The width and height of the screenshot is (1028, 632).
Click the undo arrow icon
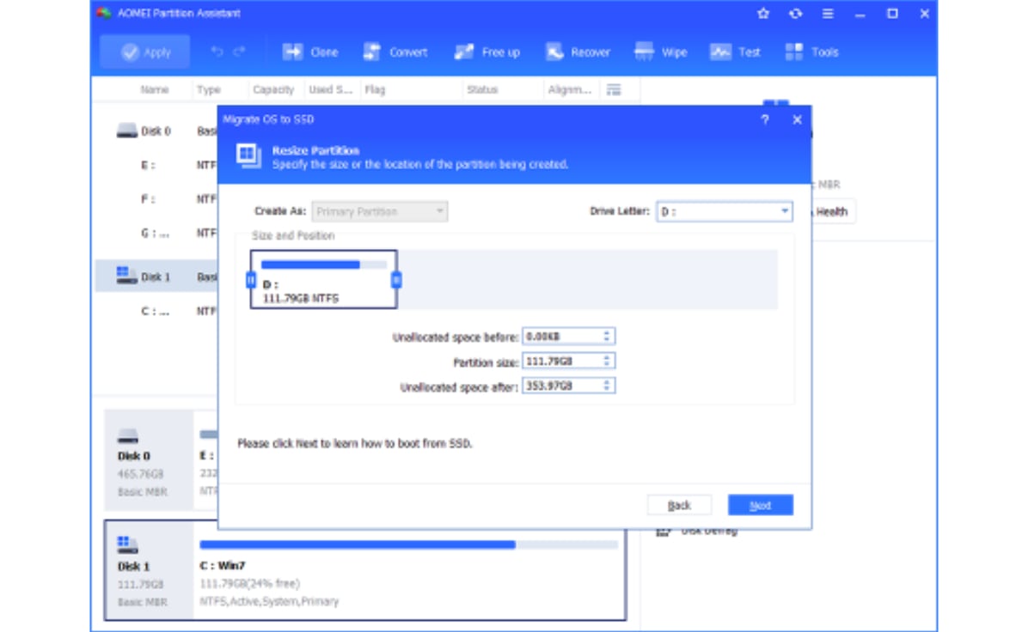point(217,52)
